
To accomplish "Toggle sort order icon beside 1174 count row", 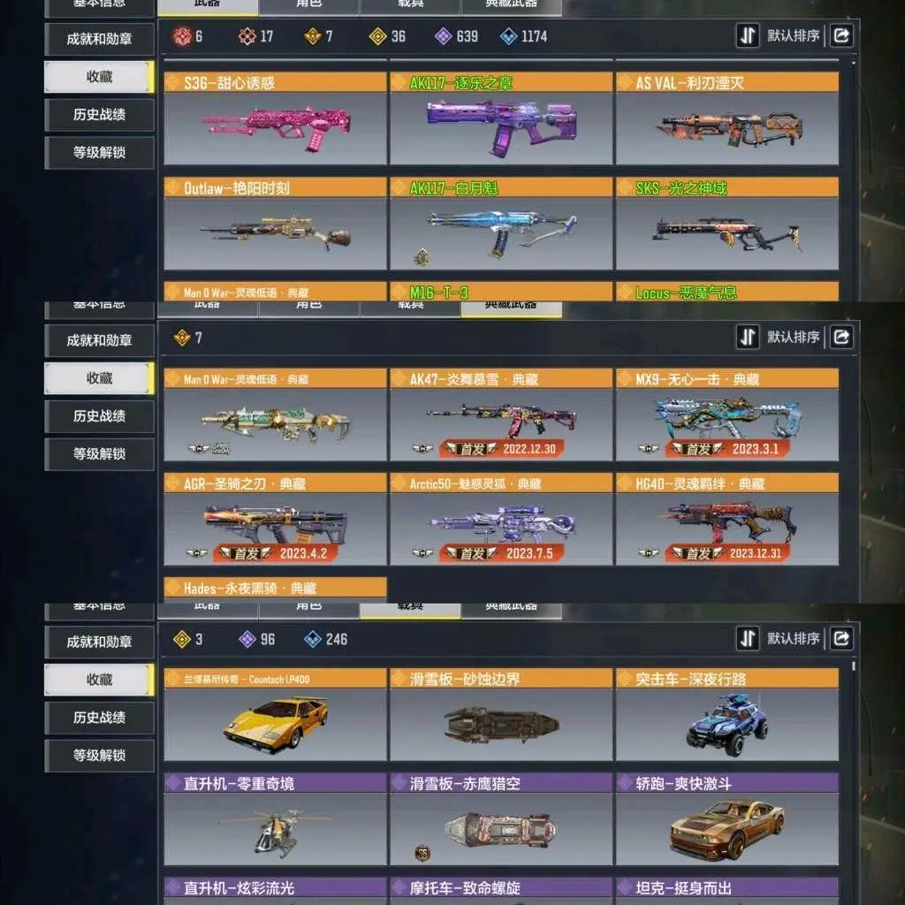I will tap(748, 35).
